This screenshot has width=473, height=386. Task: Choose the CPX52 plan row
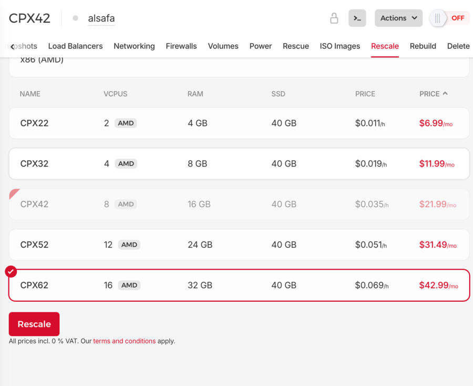[x=239, y=245]
